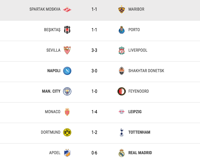Click the Liverpool club crest
Screen dimensions: 200x163
coord(122,50)
